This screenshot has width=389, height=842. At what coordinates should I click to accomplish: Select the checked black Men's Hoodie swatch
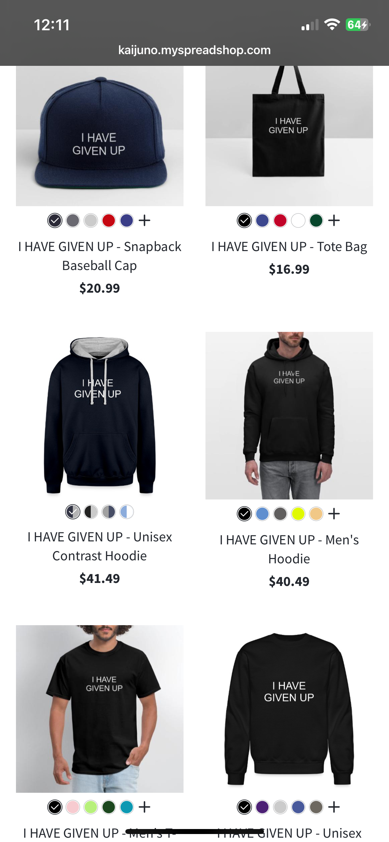tap(244, 514)
